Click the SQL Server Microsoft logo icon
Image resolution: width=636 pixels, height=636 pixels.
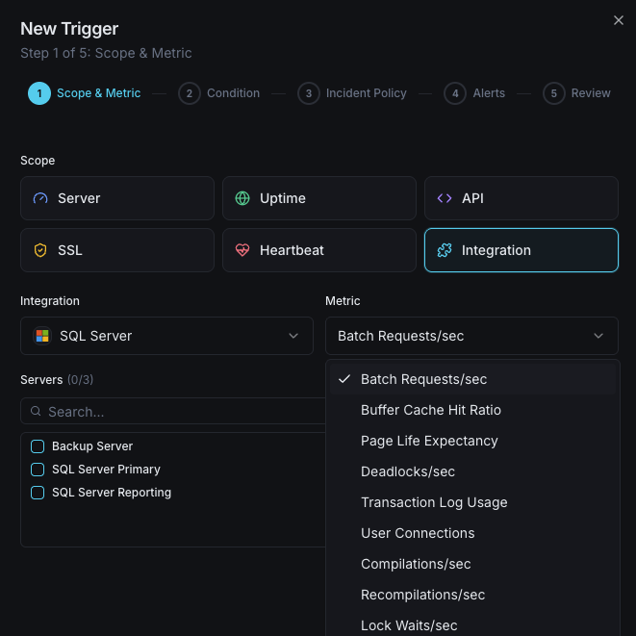(x=42, y=336)
